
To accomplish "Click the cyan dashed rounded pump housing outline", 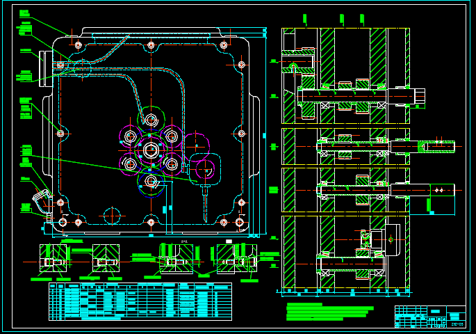I will pyautogui.click(x=205, y=169).
